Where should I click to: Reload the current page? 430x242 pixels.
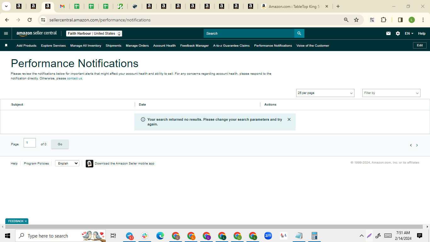coord(30,20)
